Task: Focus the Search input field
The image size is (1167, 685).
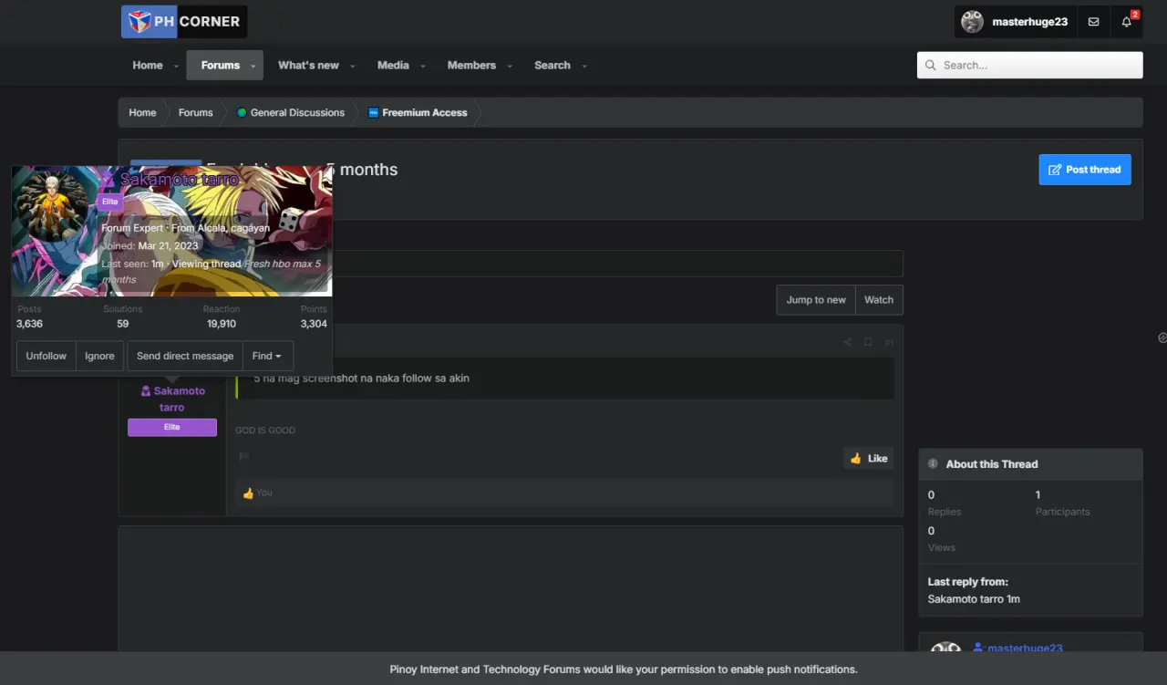Action: click(1030, 66)
